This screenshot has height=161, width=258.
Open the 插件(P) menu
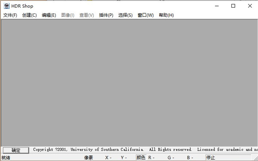point(106,15)
